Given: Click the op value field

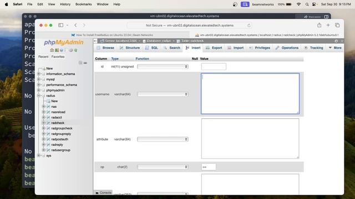Looking at the screenshot, I should pos(209,167).
